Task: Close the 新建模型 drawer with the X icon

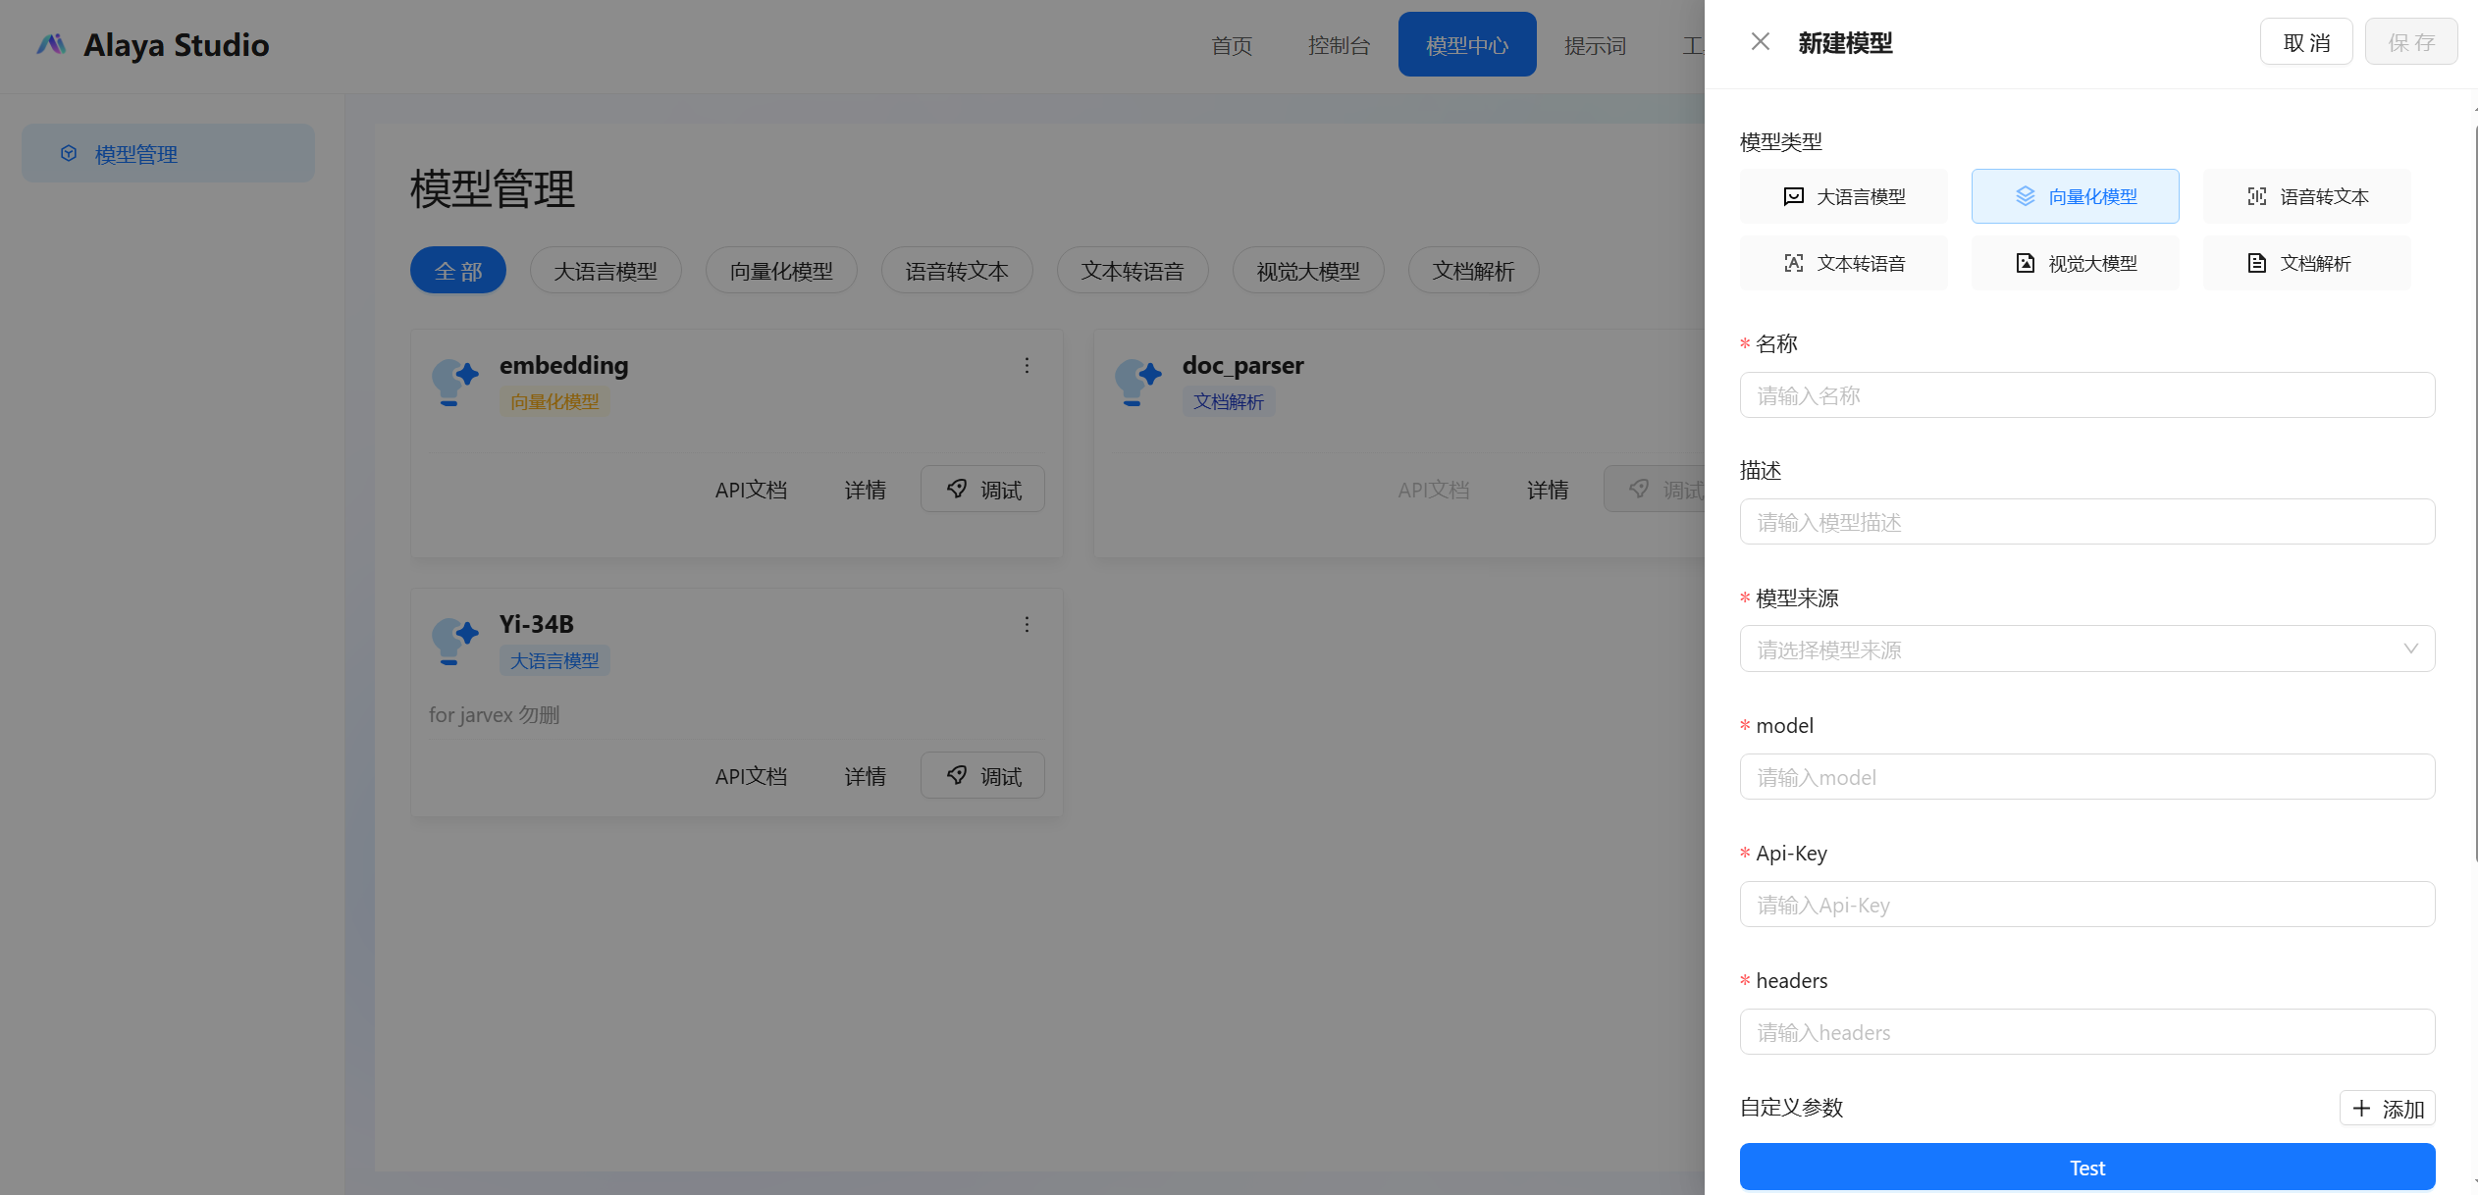Action: pyautogui.click(x=1760, y=42)
